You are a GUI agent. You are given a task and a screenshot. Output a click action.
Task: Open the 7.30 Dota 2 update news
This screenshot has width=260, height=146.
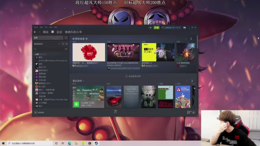point(186,52)
